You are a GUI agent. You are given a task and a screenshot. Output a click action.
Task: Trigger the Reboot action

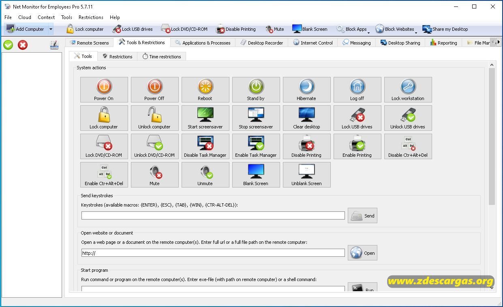tap(205, 90)
